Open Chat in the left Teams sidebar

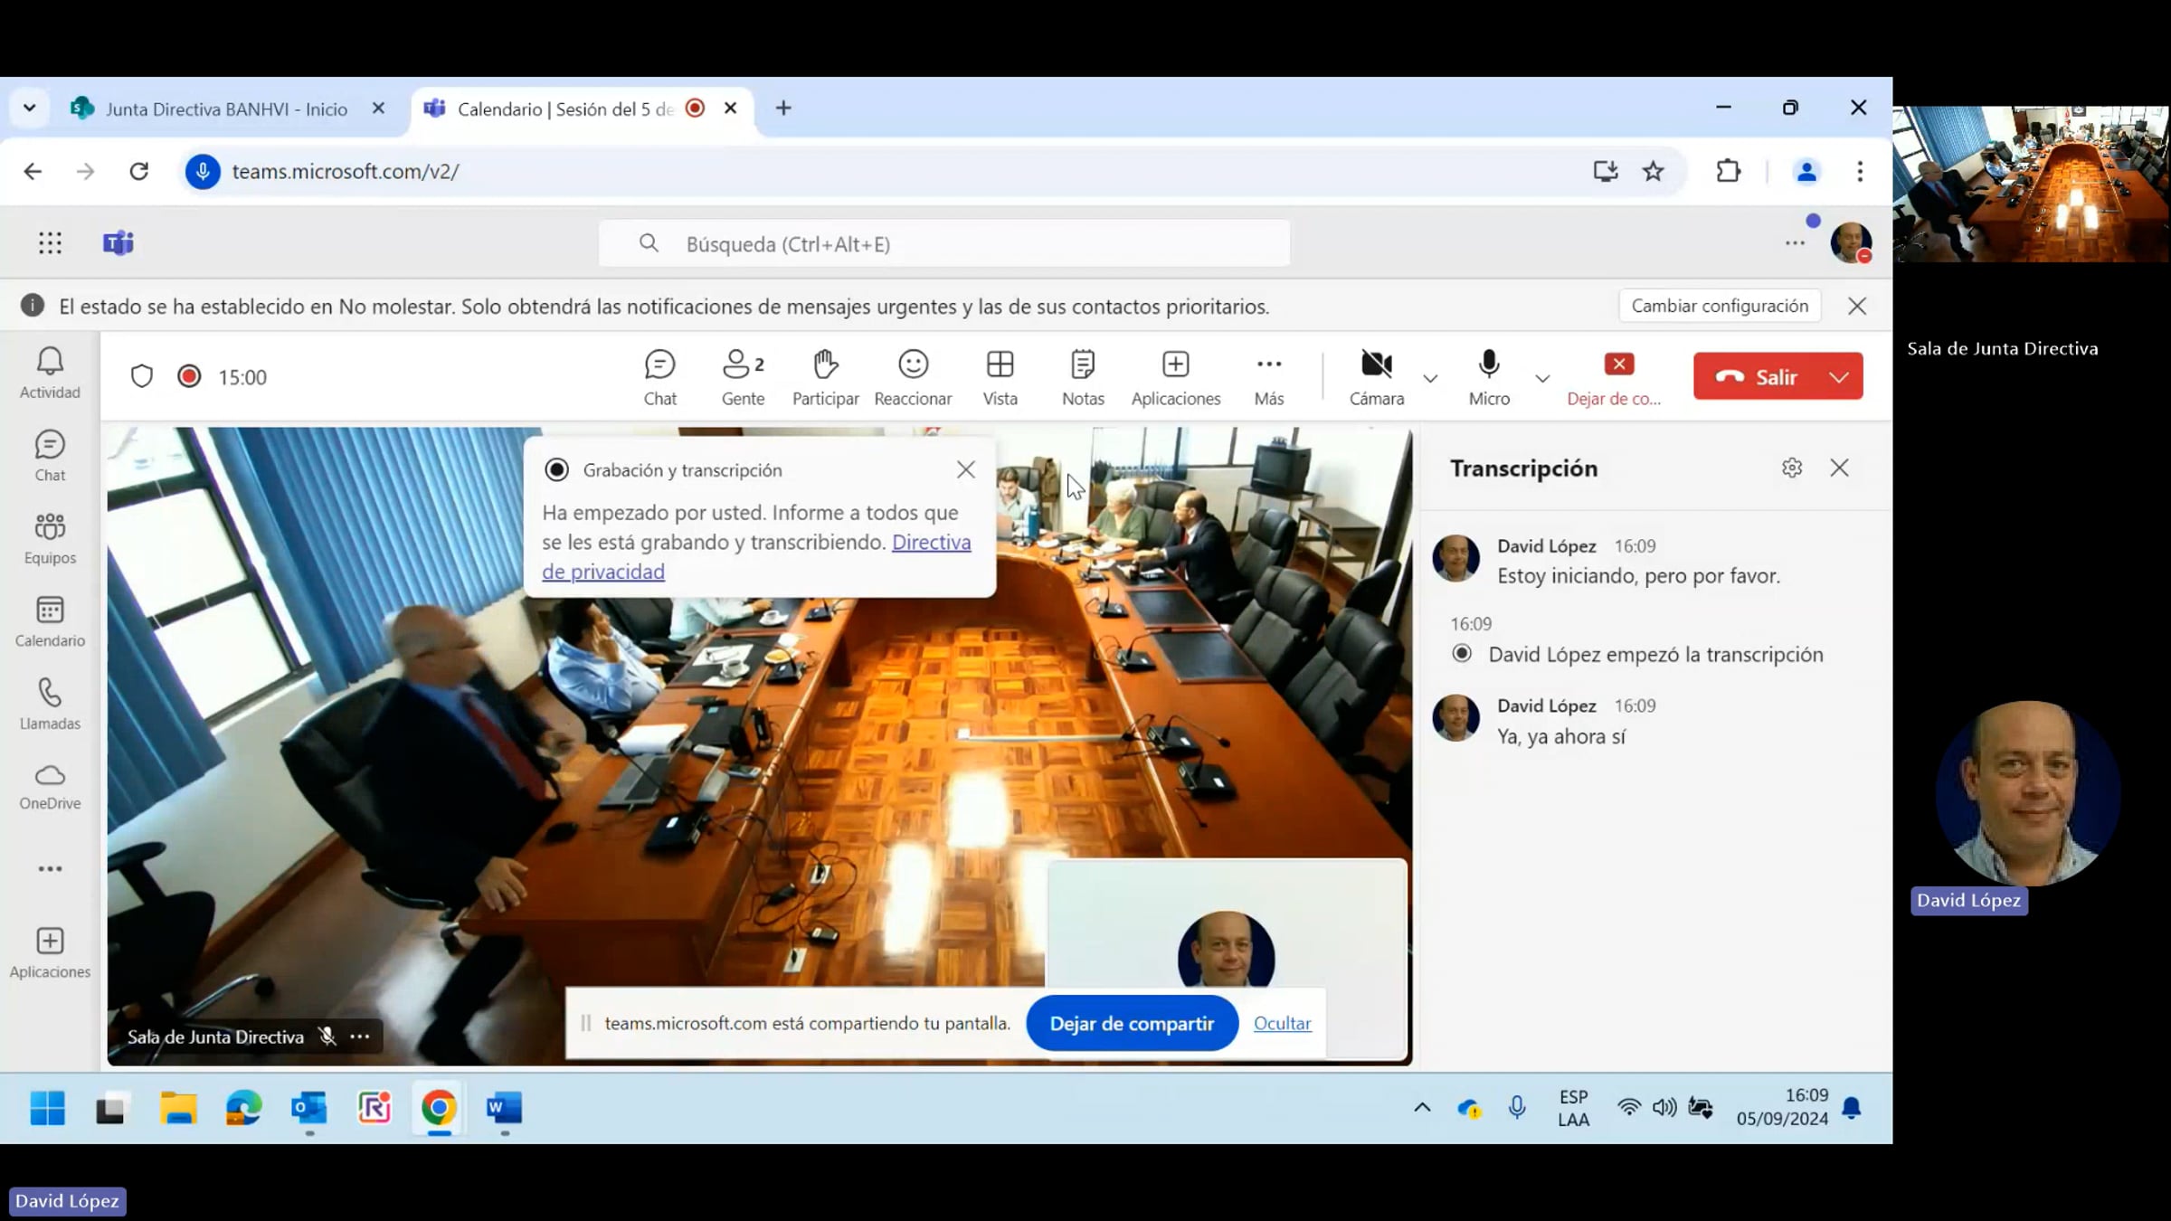50,456
